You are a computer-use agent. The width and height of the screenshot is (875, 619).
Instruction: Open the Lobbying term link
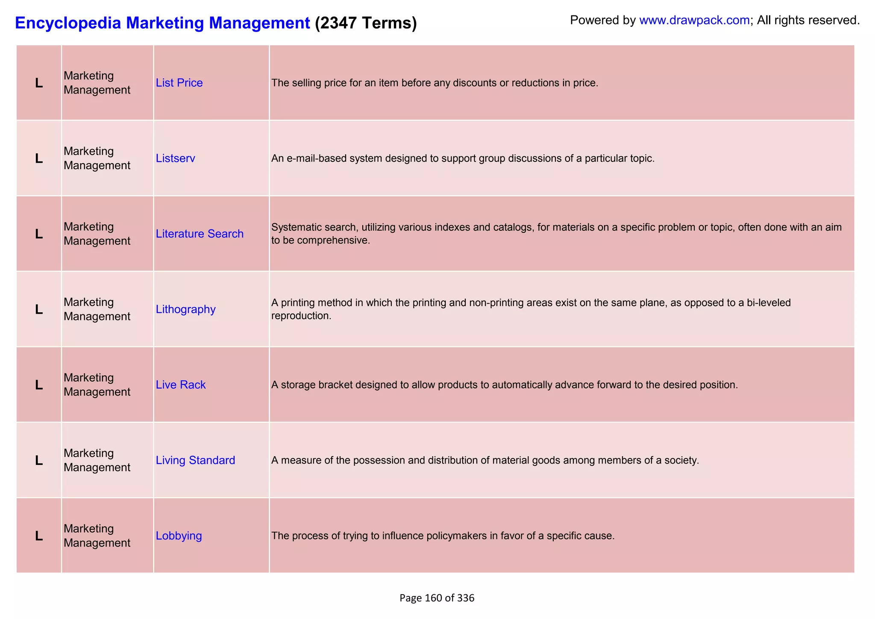(179, 536)
